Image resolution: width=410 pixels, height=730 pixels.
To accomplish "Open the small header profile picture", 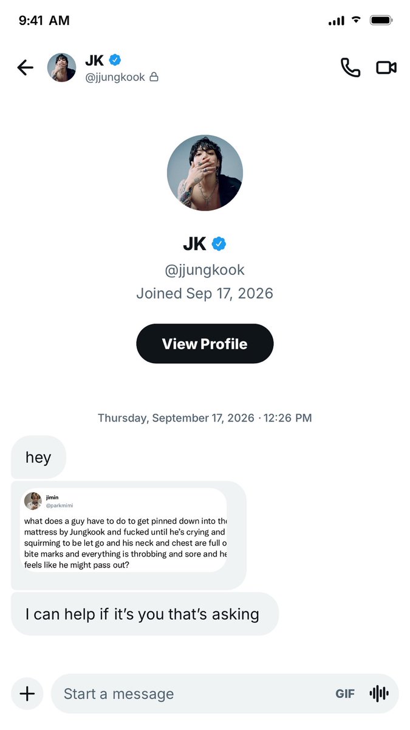I will point(62,68).
